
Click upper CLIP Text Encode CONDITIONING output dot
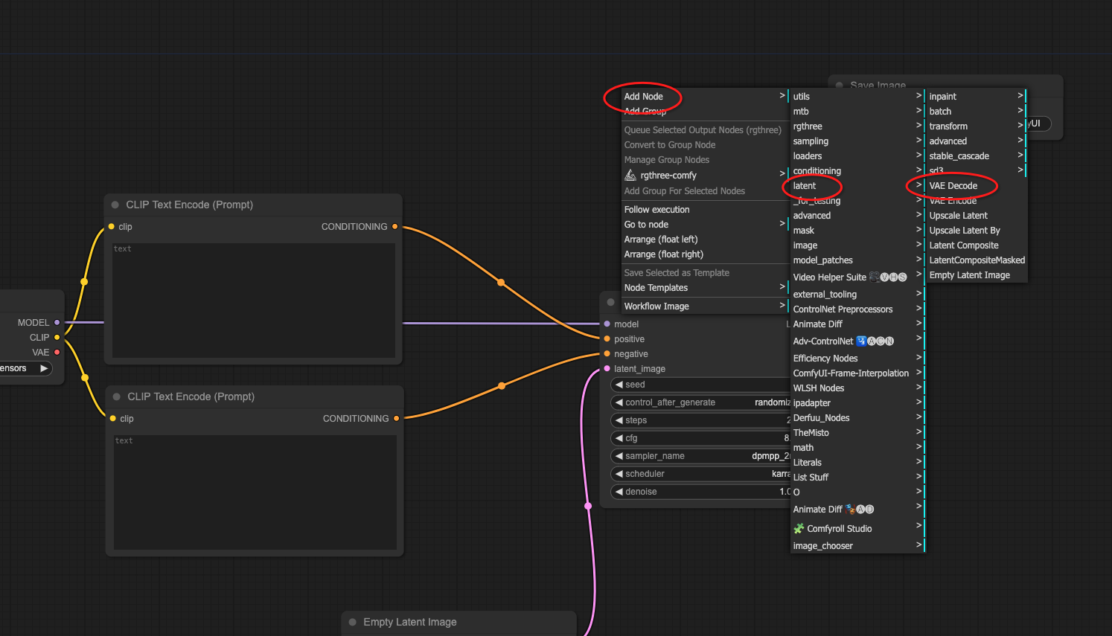[x=394, y=227]
